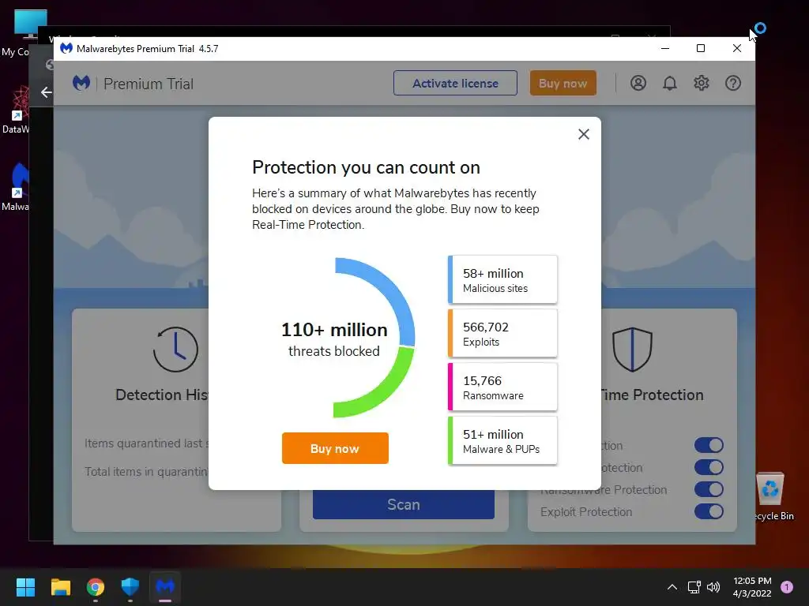
Task: Close the Protection you can count on dialog
Action: pos(584,134)
